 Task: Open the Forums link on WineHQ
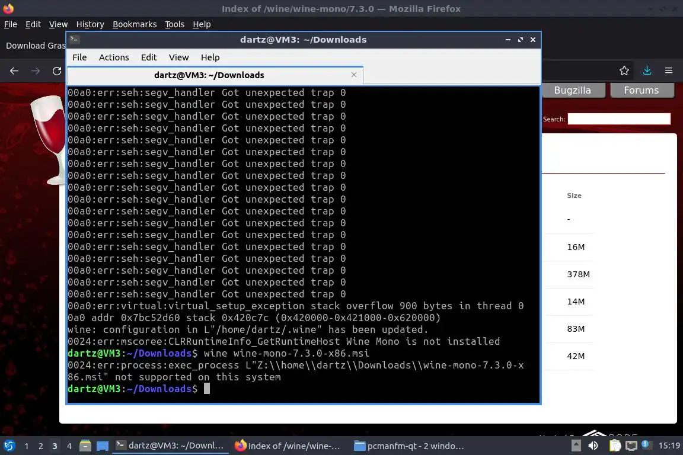641,91
